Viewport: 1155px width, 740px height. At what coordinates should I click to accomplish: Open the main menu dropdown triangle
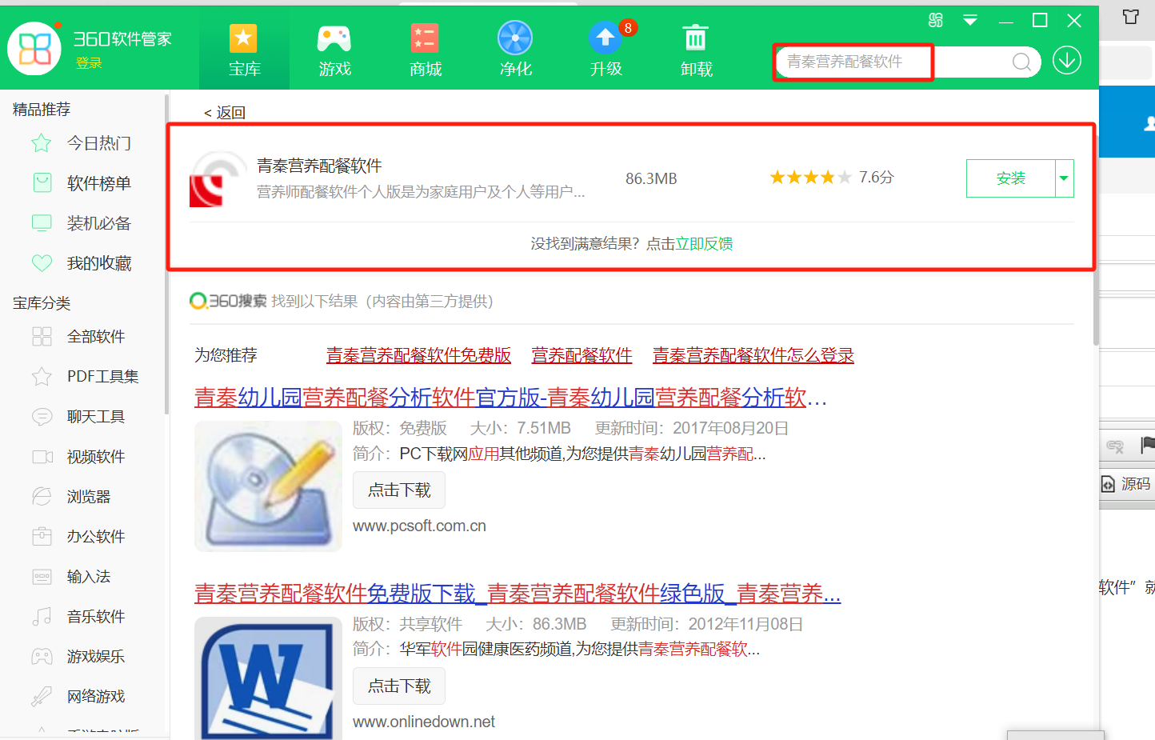970,20
